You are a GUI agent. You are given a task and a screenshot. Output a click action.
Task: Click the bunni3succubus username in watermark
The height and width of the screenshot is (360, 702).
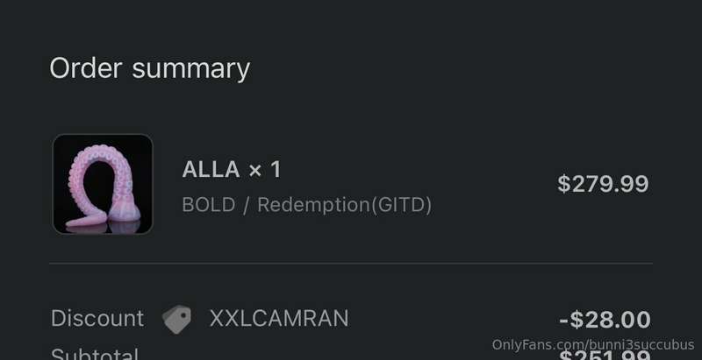coord(642,345)
